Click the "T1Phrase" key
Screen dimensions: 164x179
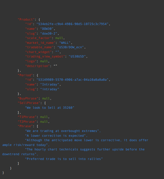(27, 117)
